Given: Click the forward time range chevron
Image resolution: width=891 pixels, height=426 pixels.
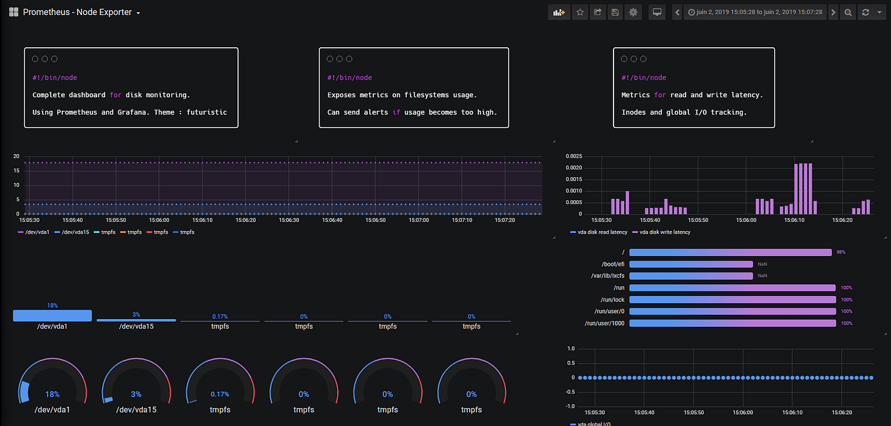Looking at the screenshot, I should pyautogui.click(x=833, y=12).
